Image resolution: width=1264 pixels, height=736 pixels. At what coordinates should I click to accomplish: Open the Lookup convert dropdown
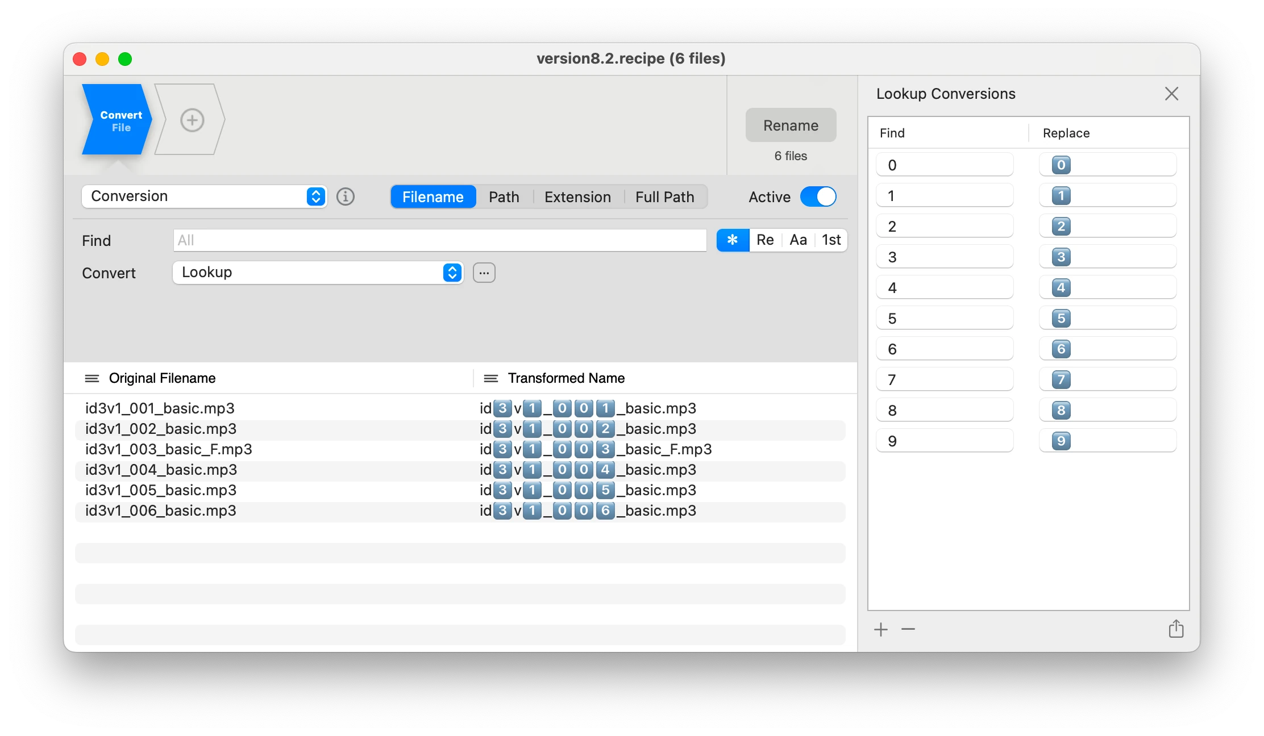coord(318,273)
